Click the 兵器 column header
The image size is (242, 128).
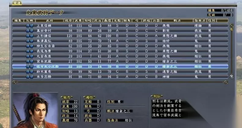[156, 21]
